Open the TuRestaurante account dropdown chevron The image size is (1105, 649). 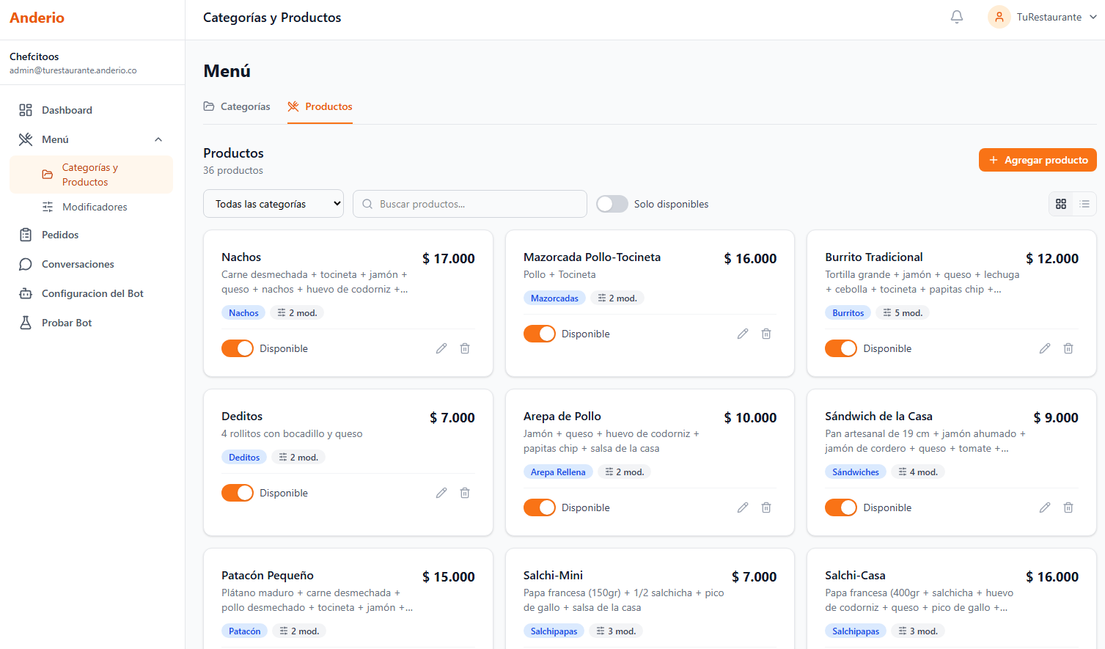click(1093, 17)
